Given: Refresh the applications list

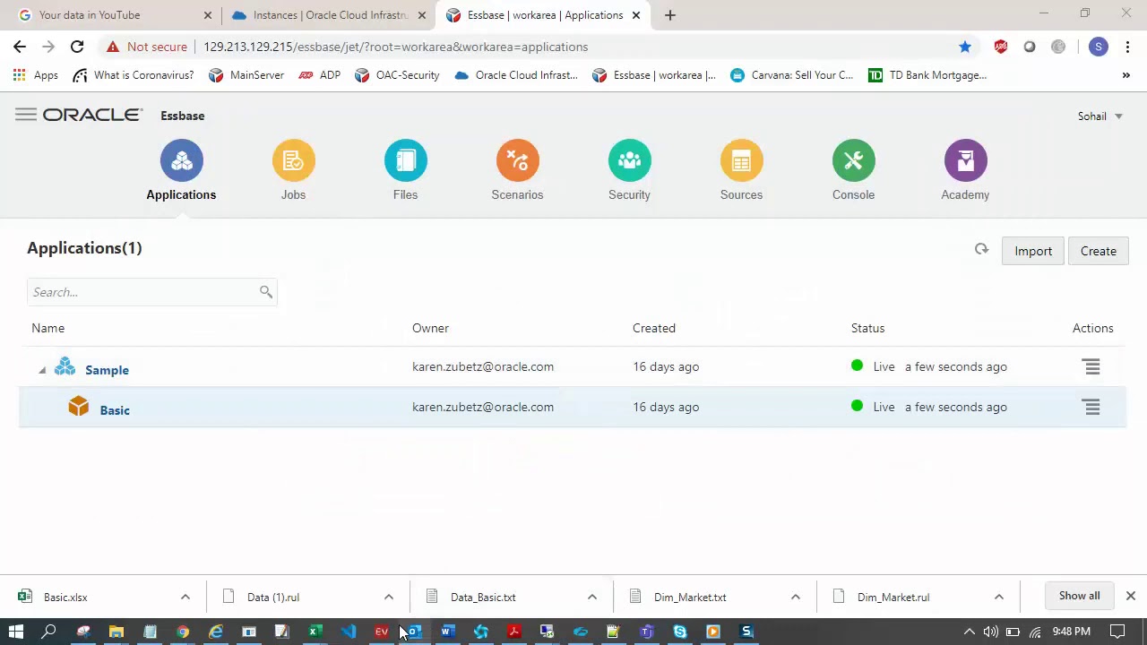Looking at the screenshot, I should pyautogui.click(x=981, y=250).
